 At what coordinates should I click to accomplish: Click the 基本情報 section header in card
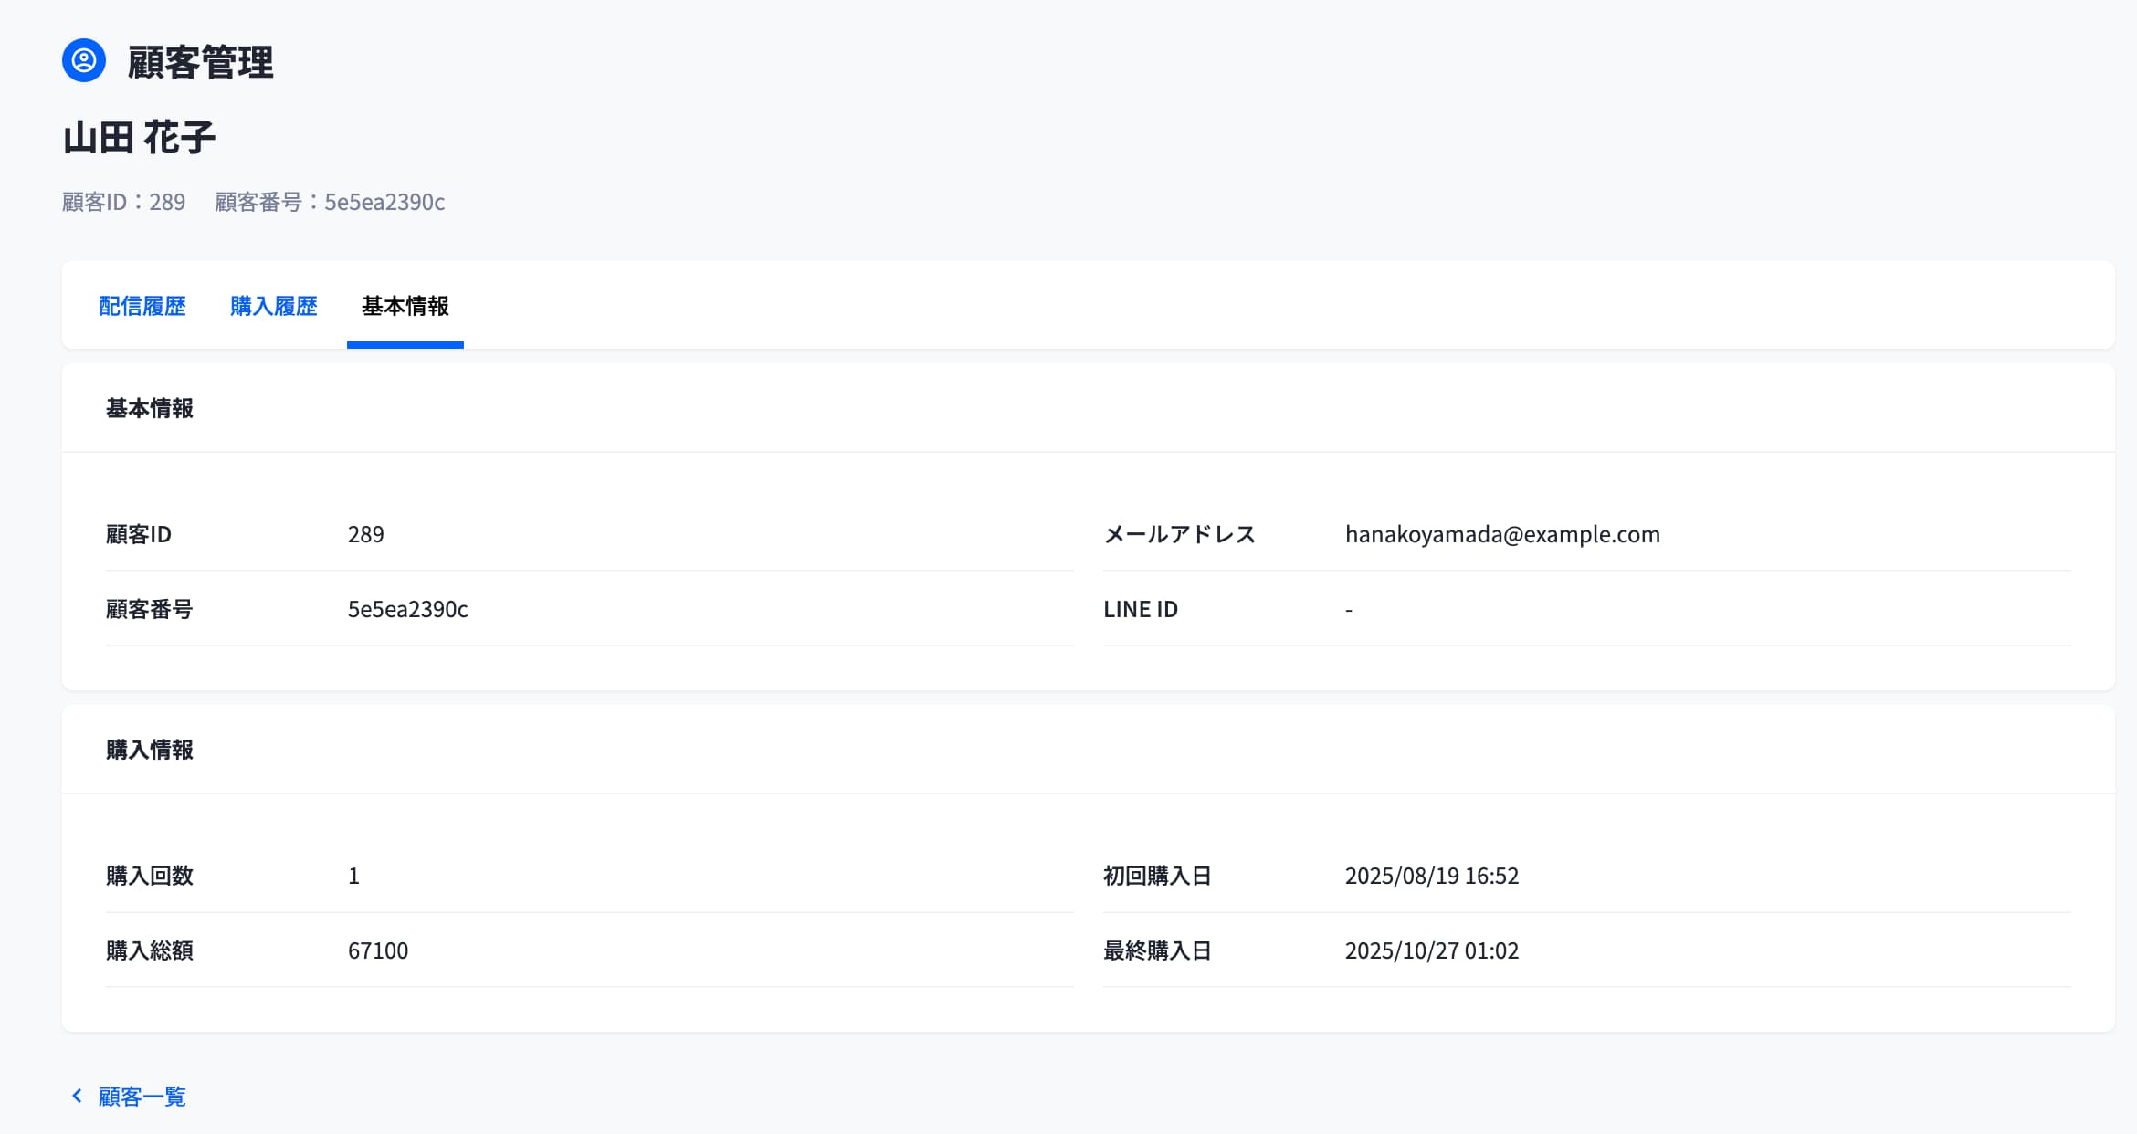(149, 408)
